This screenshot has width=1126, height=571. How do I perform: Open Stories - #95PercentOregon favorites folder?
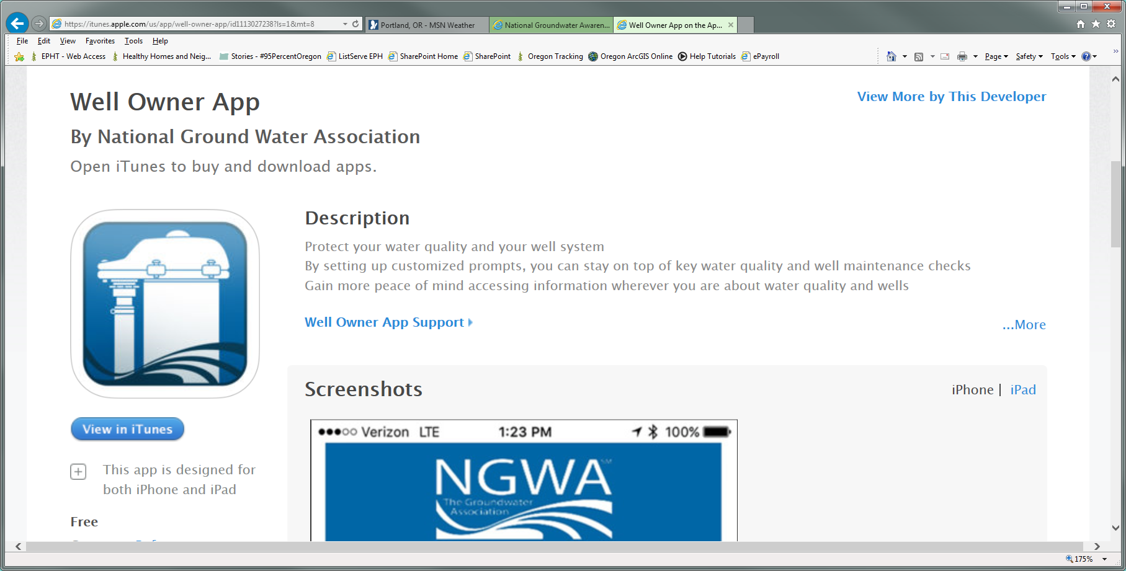point(270,56)
